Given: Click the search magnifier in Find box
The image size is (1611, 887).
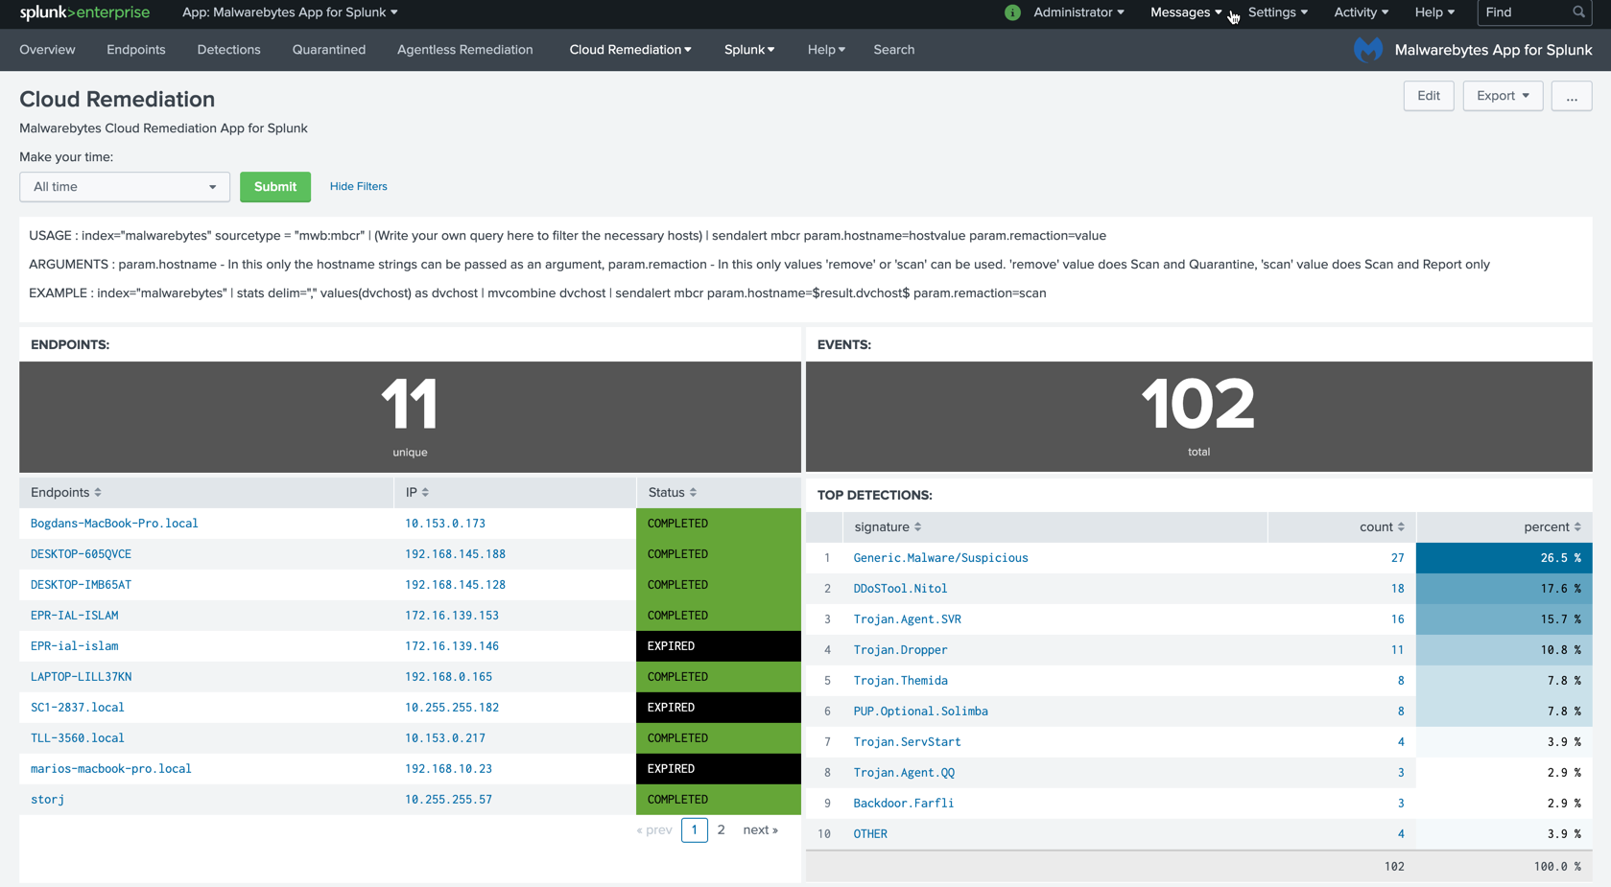Looking at the screenshot, I should [x=1578, y=12].
